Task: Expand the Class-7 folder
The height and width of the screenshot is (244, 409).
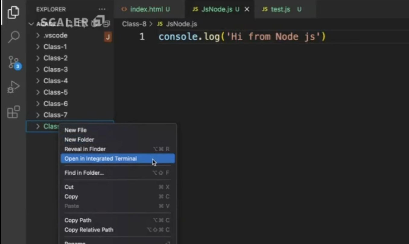Action: 55,115
